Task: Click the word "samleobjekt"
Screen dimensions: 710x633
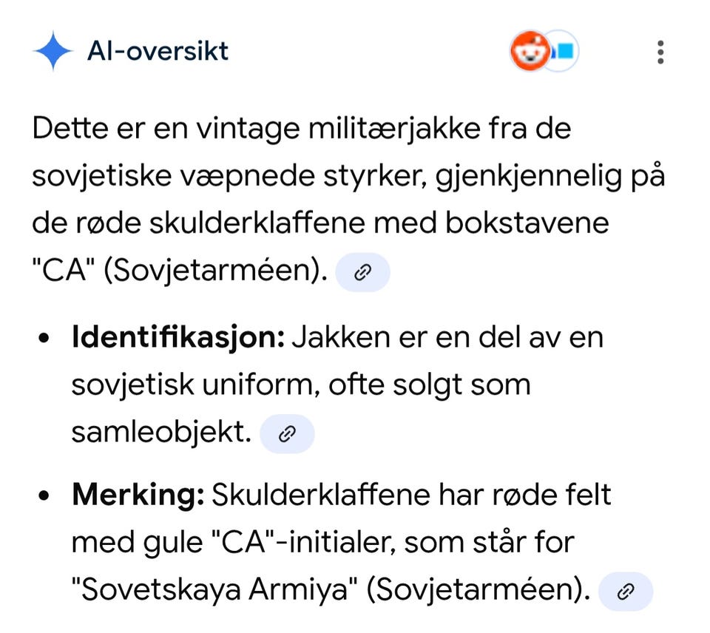Action: [x=159, y=433]
